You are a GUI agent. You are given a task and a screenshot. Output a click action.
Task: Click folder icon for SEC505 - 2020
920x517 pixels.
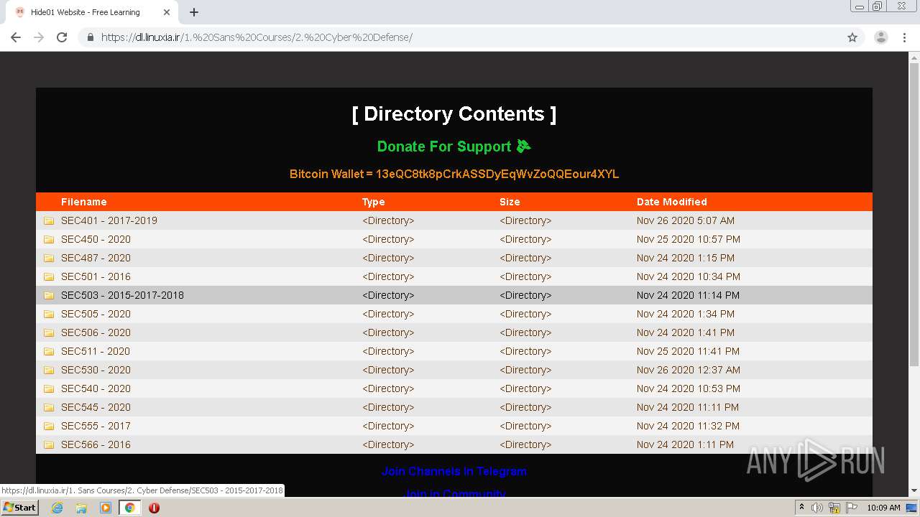coord(49,314)
